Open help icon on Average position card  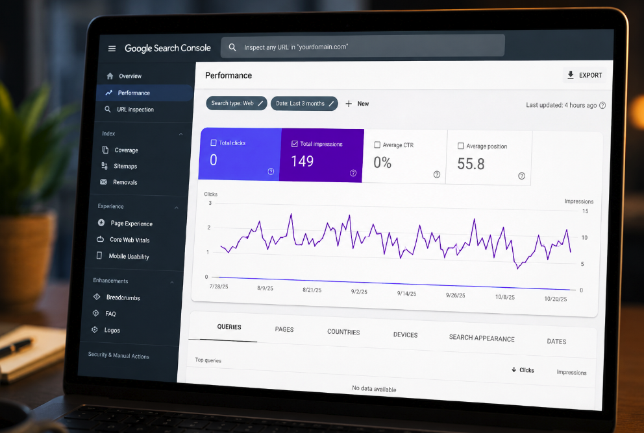[521, 176]
